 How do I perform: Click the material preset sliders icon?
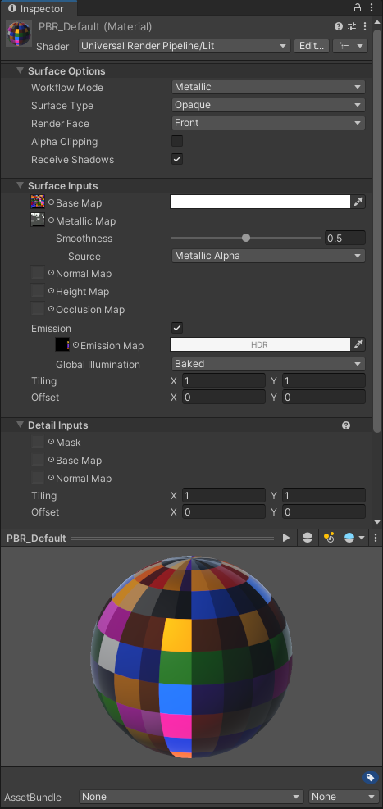point(352,26)
